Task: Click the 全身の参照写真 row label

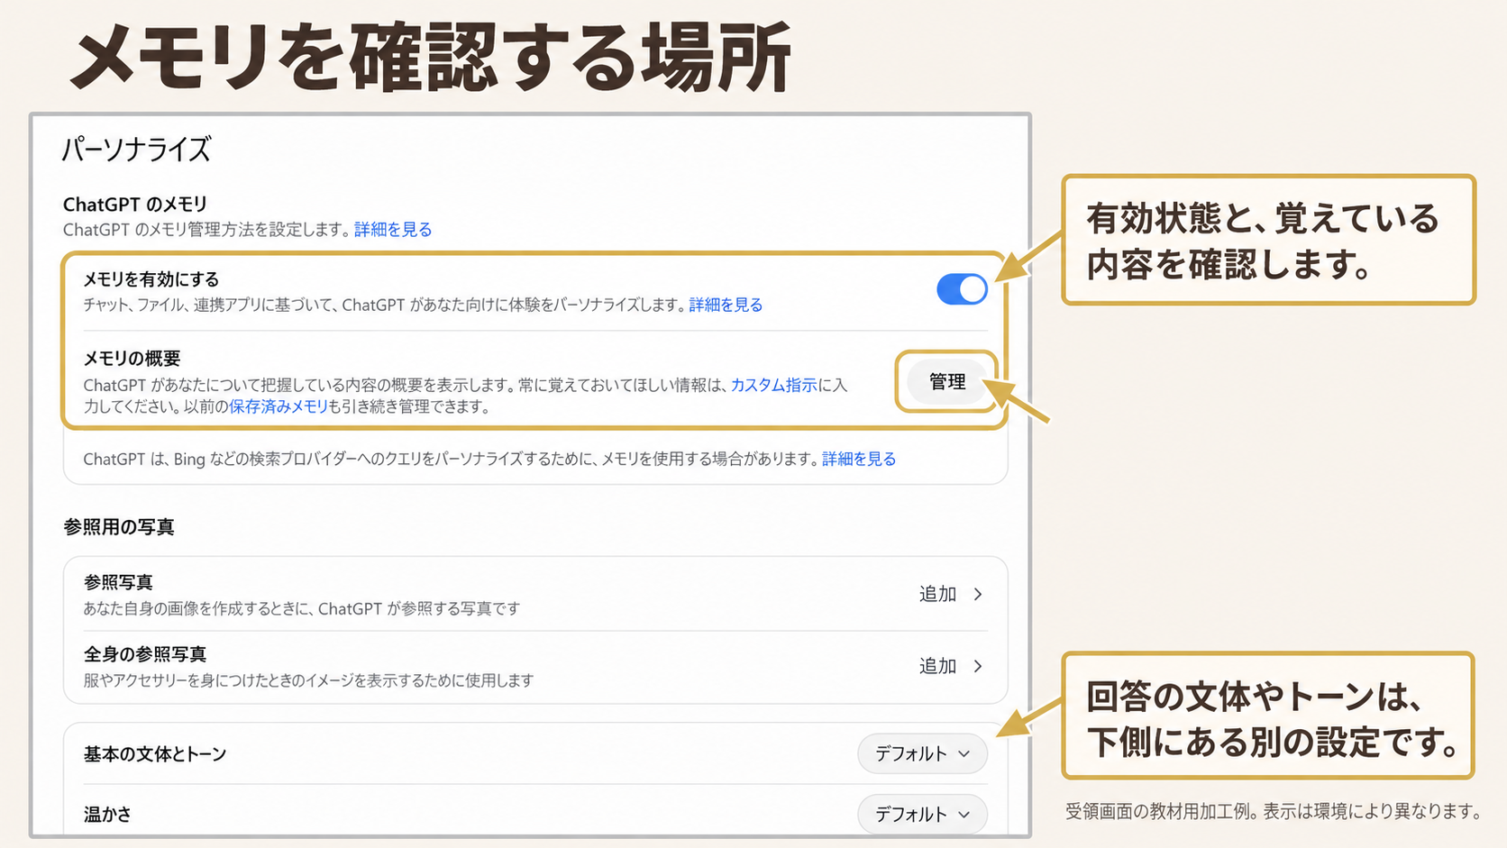Action: (x=145, y=654)
